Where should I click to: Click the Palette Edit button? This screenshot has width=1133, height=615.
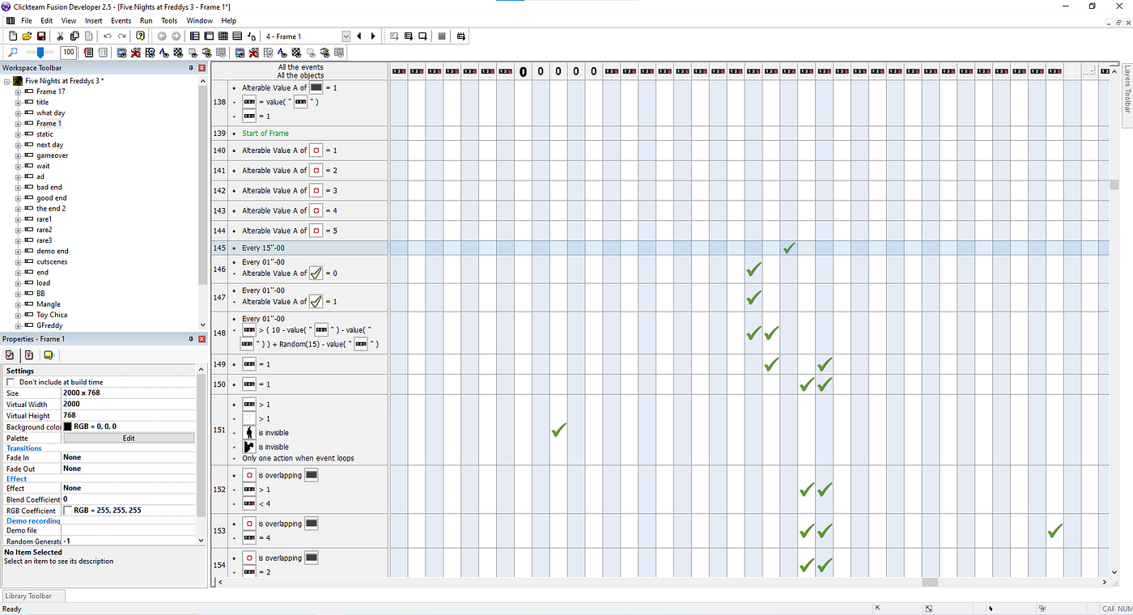[x=129, y=438]
